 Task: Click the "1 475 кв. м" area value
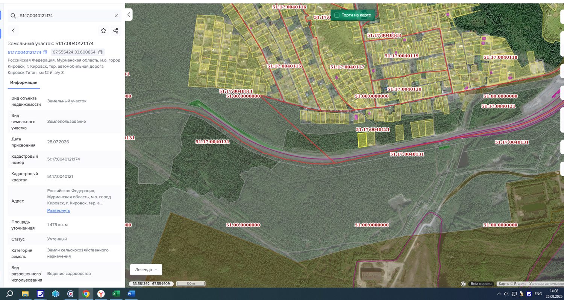tap(58, 225)
